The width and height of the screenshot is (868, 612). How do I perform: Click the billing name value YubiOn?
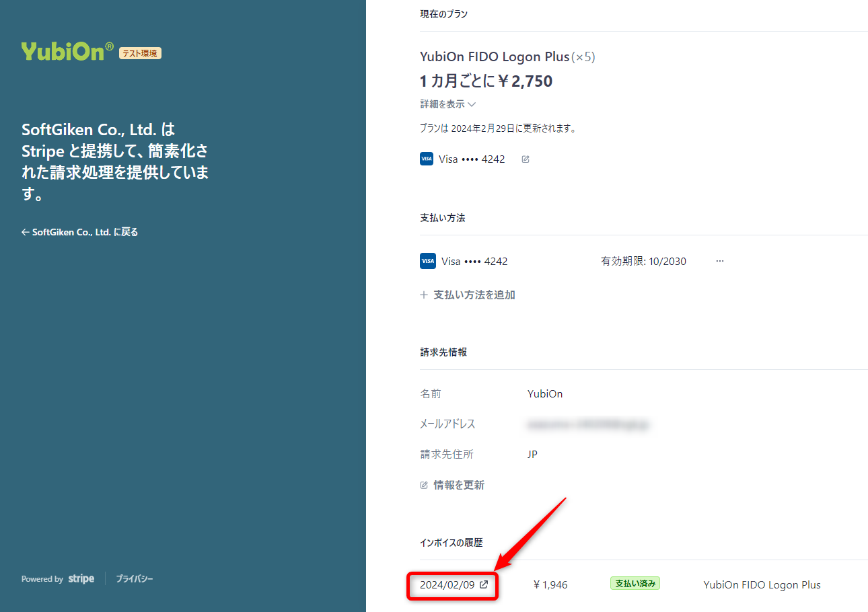tap(545, 394)
